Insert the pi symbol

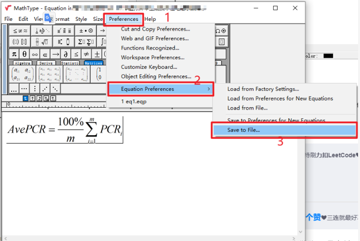click(x=14, y=54)
